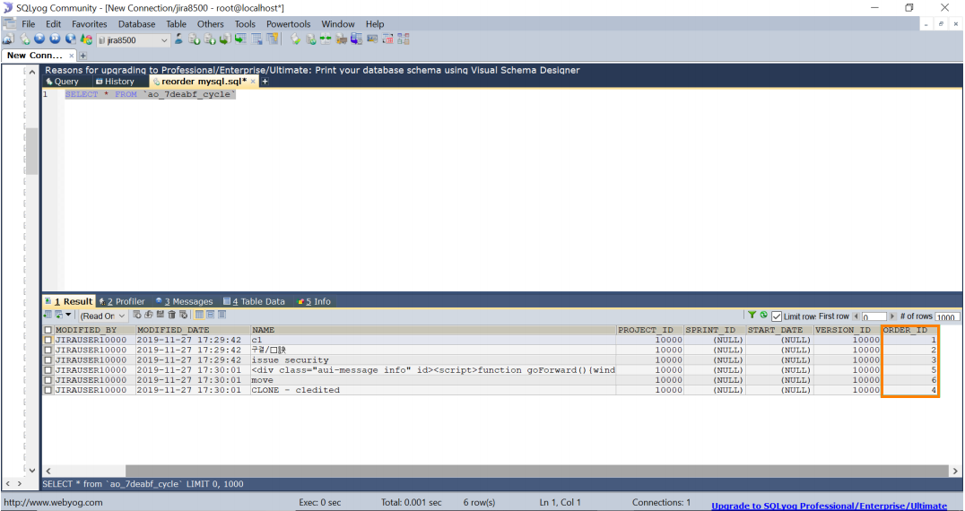
Task: Click the Delete Selected Rows trash icon
Action: click(171, 315)
